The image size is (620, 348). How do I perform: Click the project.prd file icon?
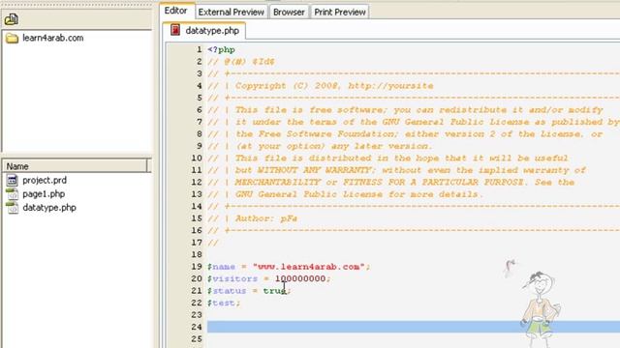click(x=13, y=181)
